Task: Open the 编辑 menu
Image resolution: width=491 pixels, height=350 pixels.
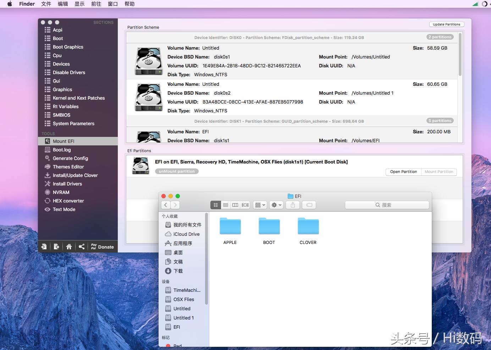Action: click(63, 4)
